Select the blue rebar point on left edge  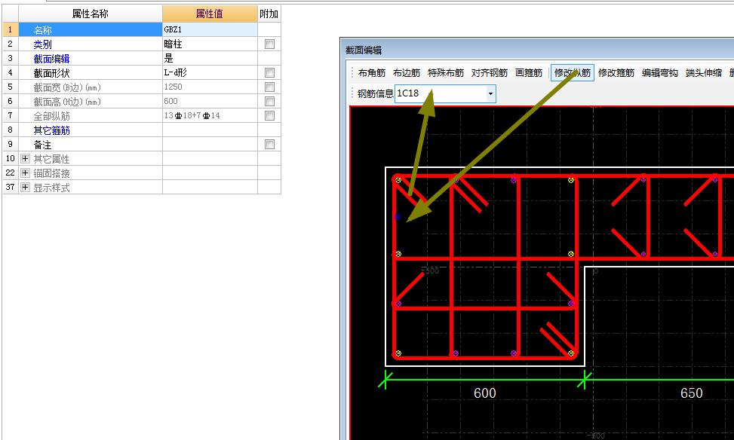398,217
